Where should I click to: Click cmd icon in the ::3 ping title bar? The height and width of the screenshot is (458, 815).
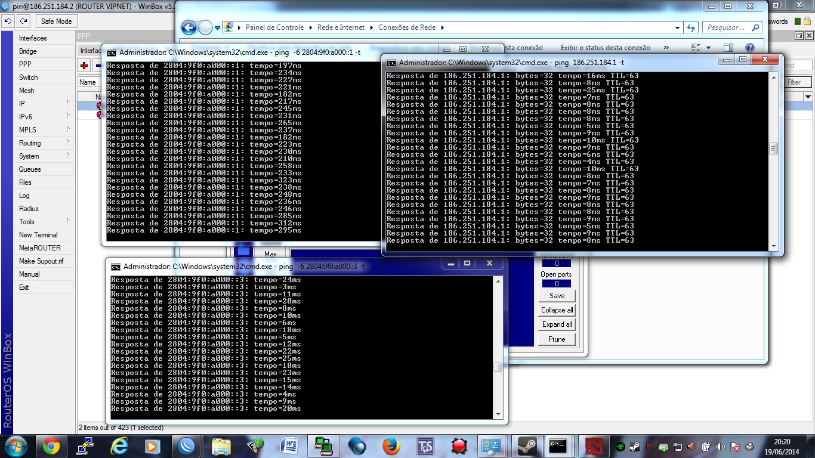click(x=116, y=267)
